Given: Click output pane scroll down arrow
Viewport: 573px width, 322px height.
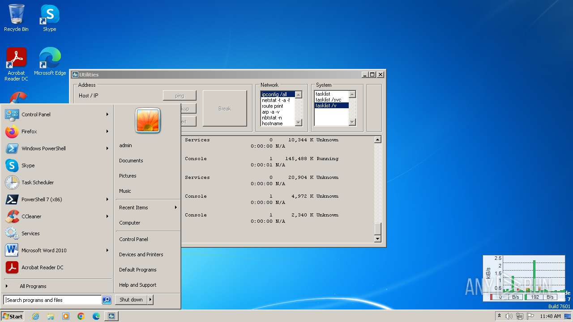Looking at the screenshot, I should (x=377, y=239).
